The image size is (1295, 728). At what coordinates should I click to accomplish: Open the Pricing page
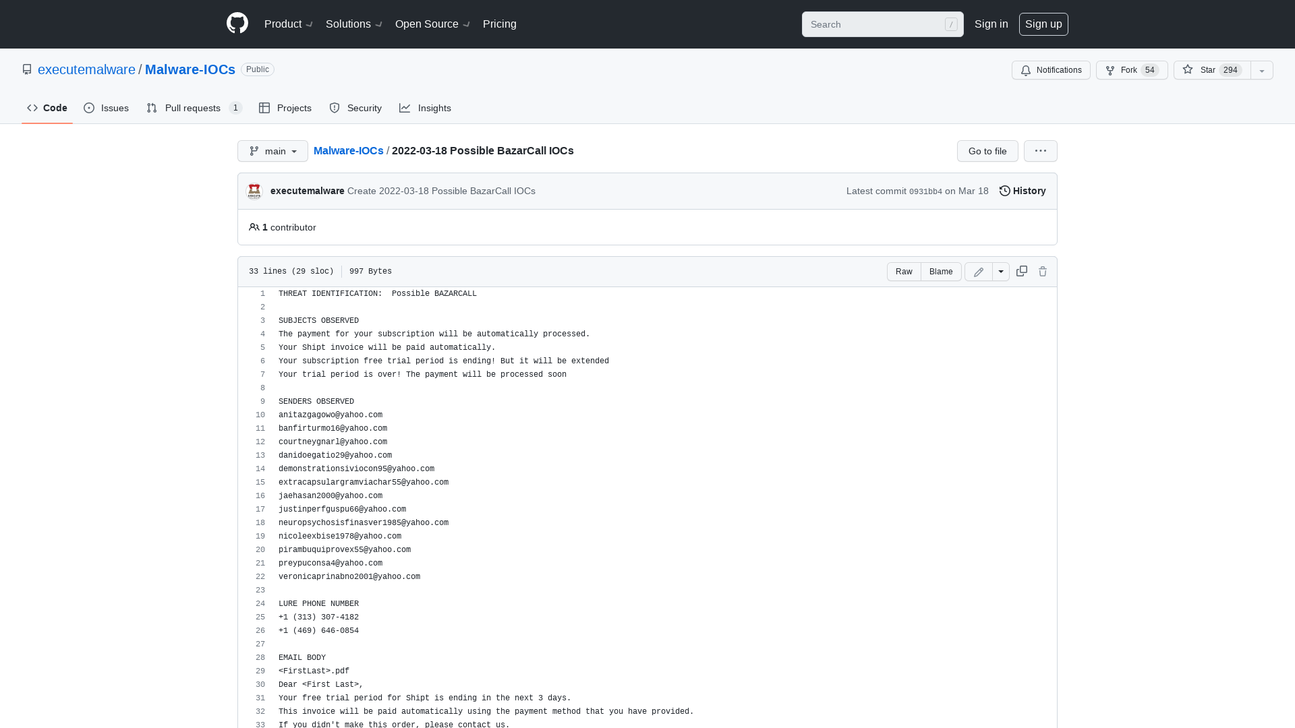coord(500,24)
